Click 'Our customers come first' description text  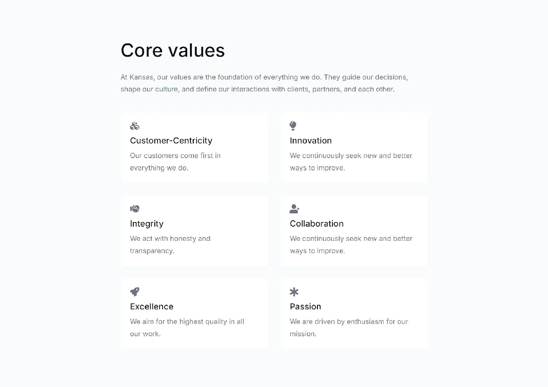pyautogui.click(x=175, y=162)
